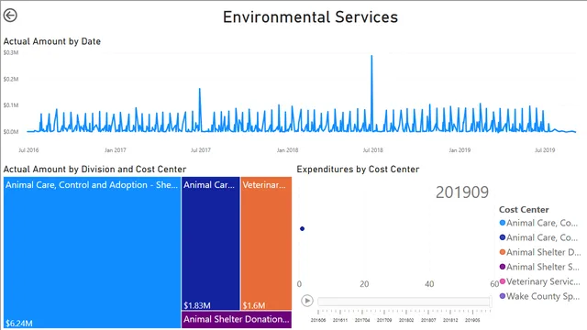Click the Jan 2018 axis label

pyautogui.click(x=287, y=150)
